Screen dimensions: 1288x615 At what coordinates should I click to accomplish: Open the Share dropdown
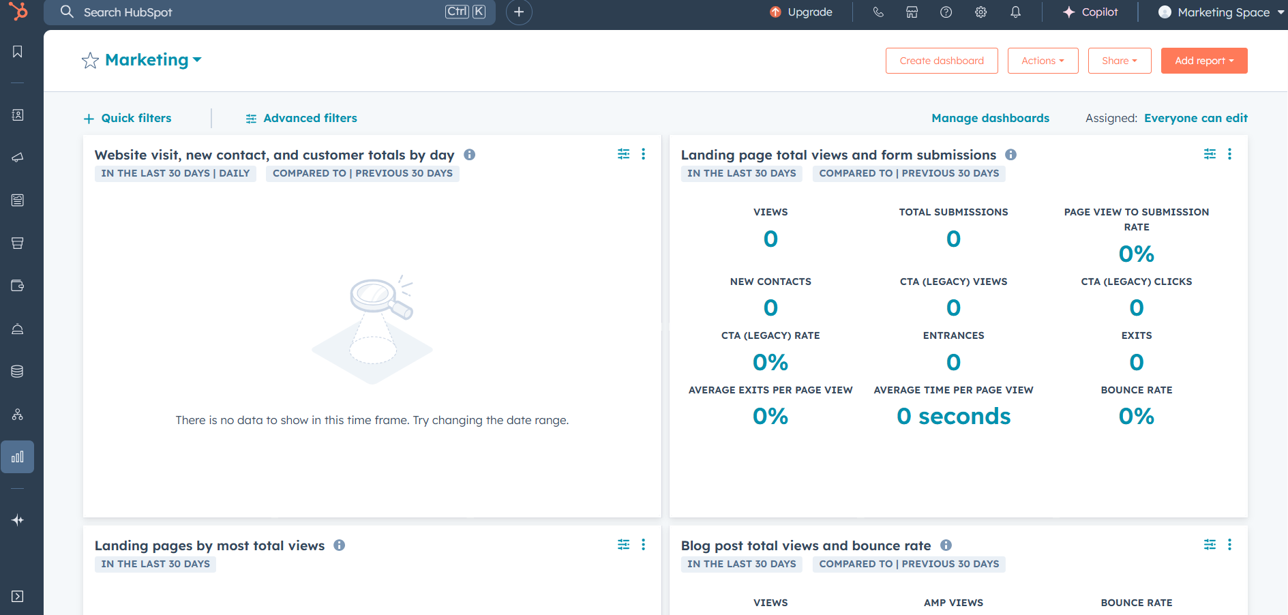pyautogui.click(x=1120, y=61)
